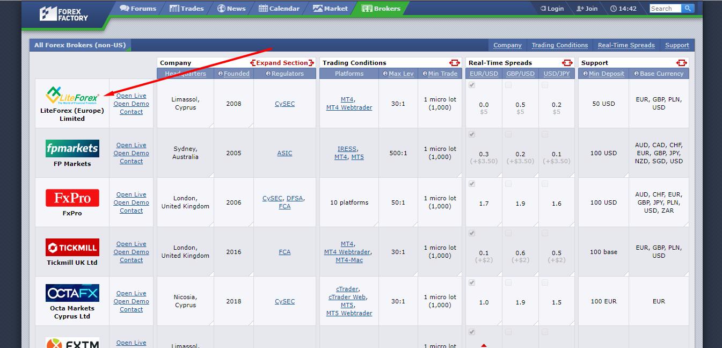The image size is (722, 348).
Task: Expand the Real-Time Spreads section
Action: click(x=567, y=63)
